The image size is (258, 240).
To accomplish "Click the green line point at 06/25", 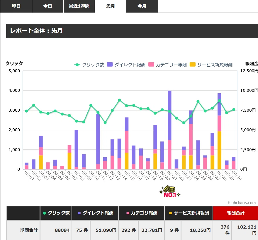I will pyautogui.click(x=198, y=101).
